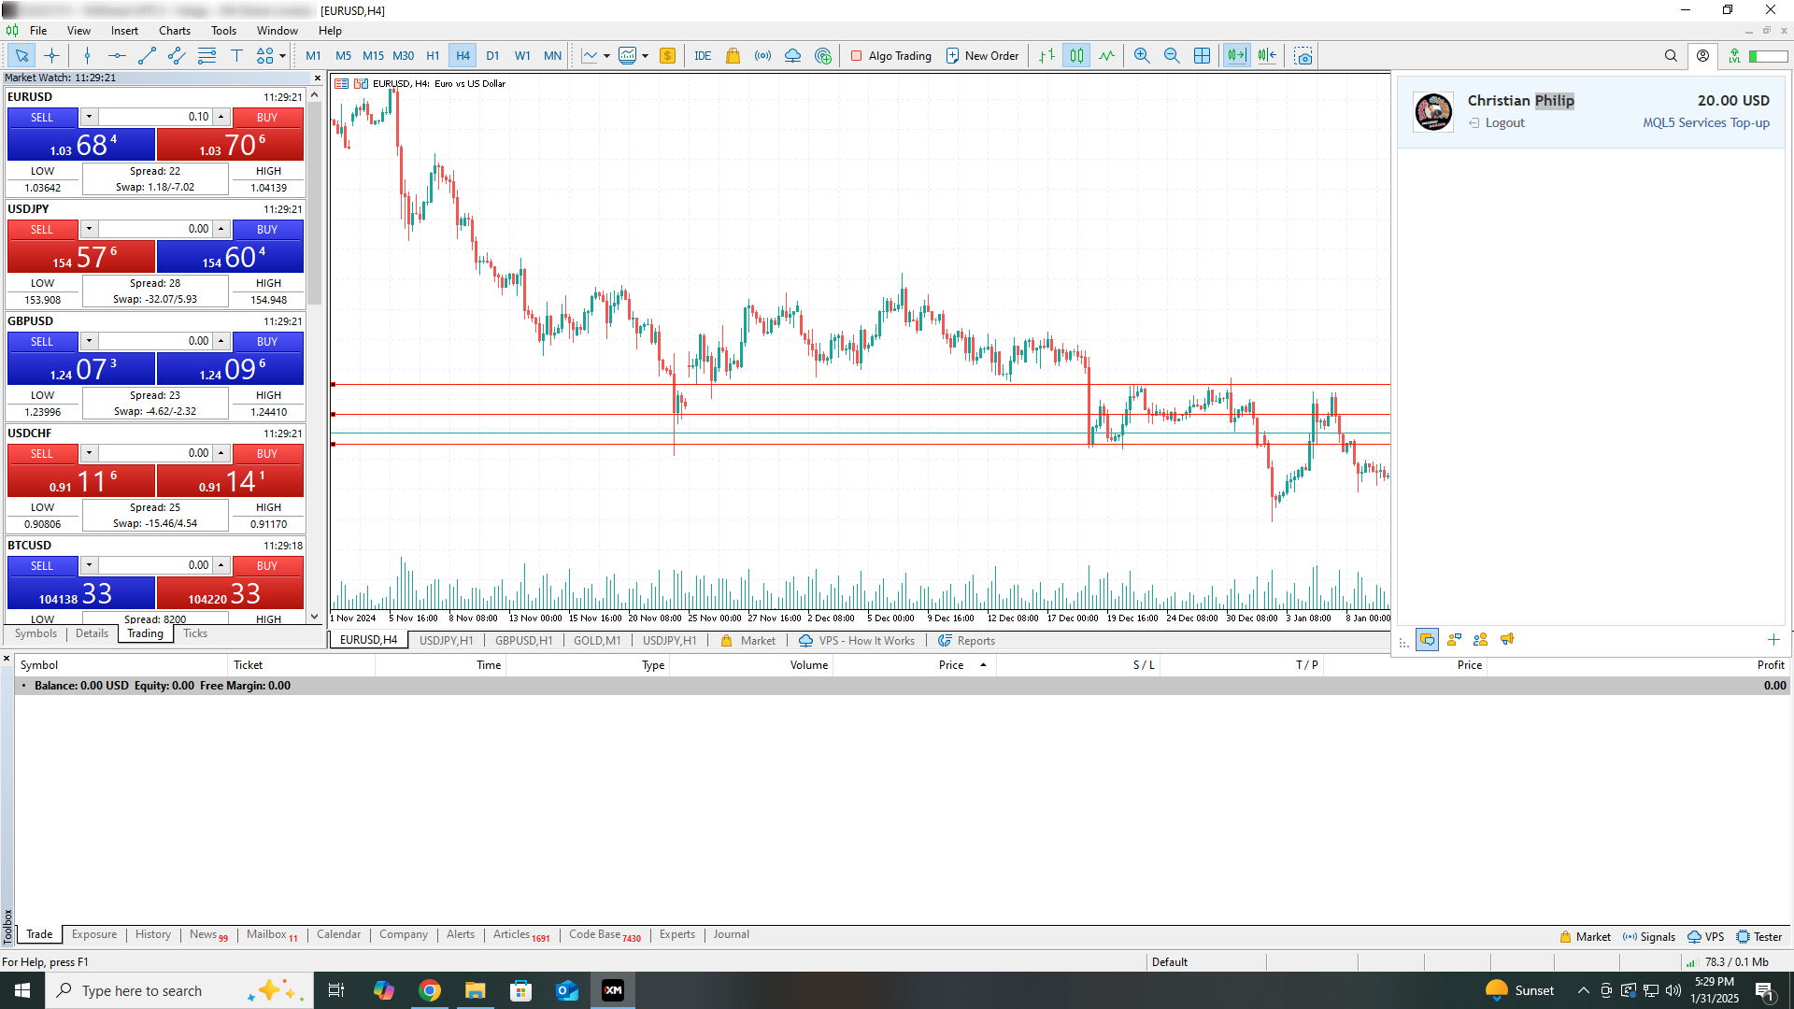This screenshot has width=1794, height=1009.
Task: Open EURUSD volume dropdown arrow
Action: pyautogui.click(x=89, y=117)
